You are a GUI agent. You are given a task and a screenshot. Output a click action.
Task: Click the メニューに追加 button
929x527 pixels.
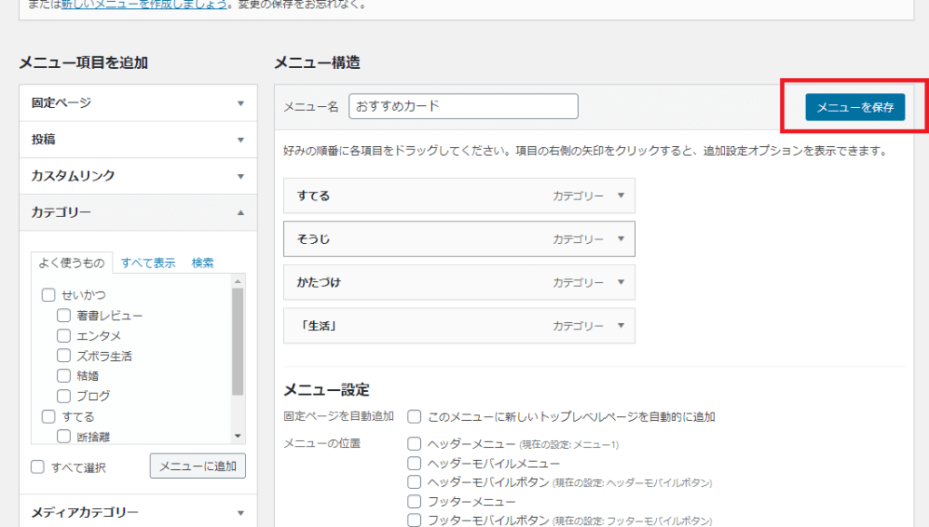click(x=197, y=466)
